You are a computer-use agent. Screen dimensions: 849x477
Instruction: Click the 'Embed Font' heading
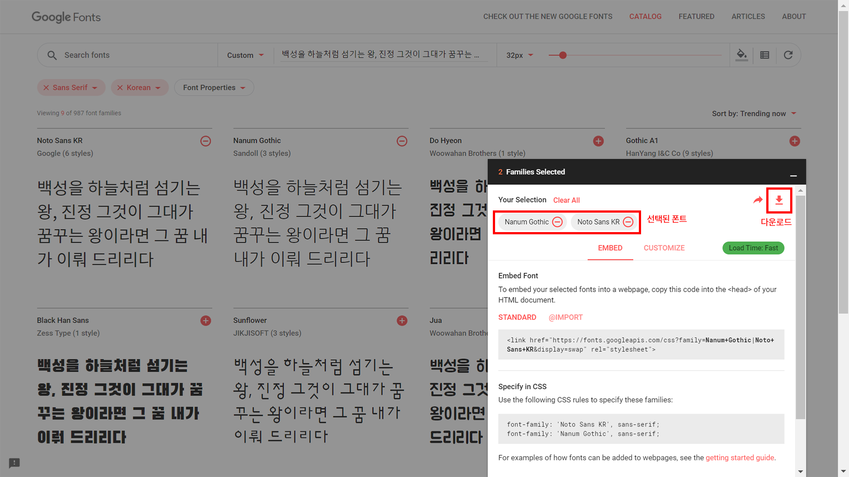[x=518, y=275]
